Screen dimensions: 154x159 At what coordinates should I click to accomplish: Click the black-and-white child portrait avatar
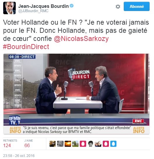pyautogui.click(x=91, y=144)
